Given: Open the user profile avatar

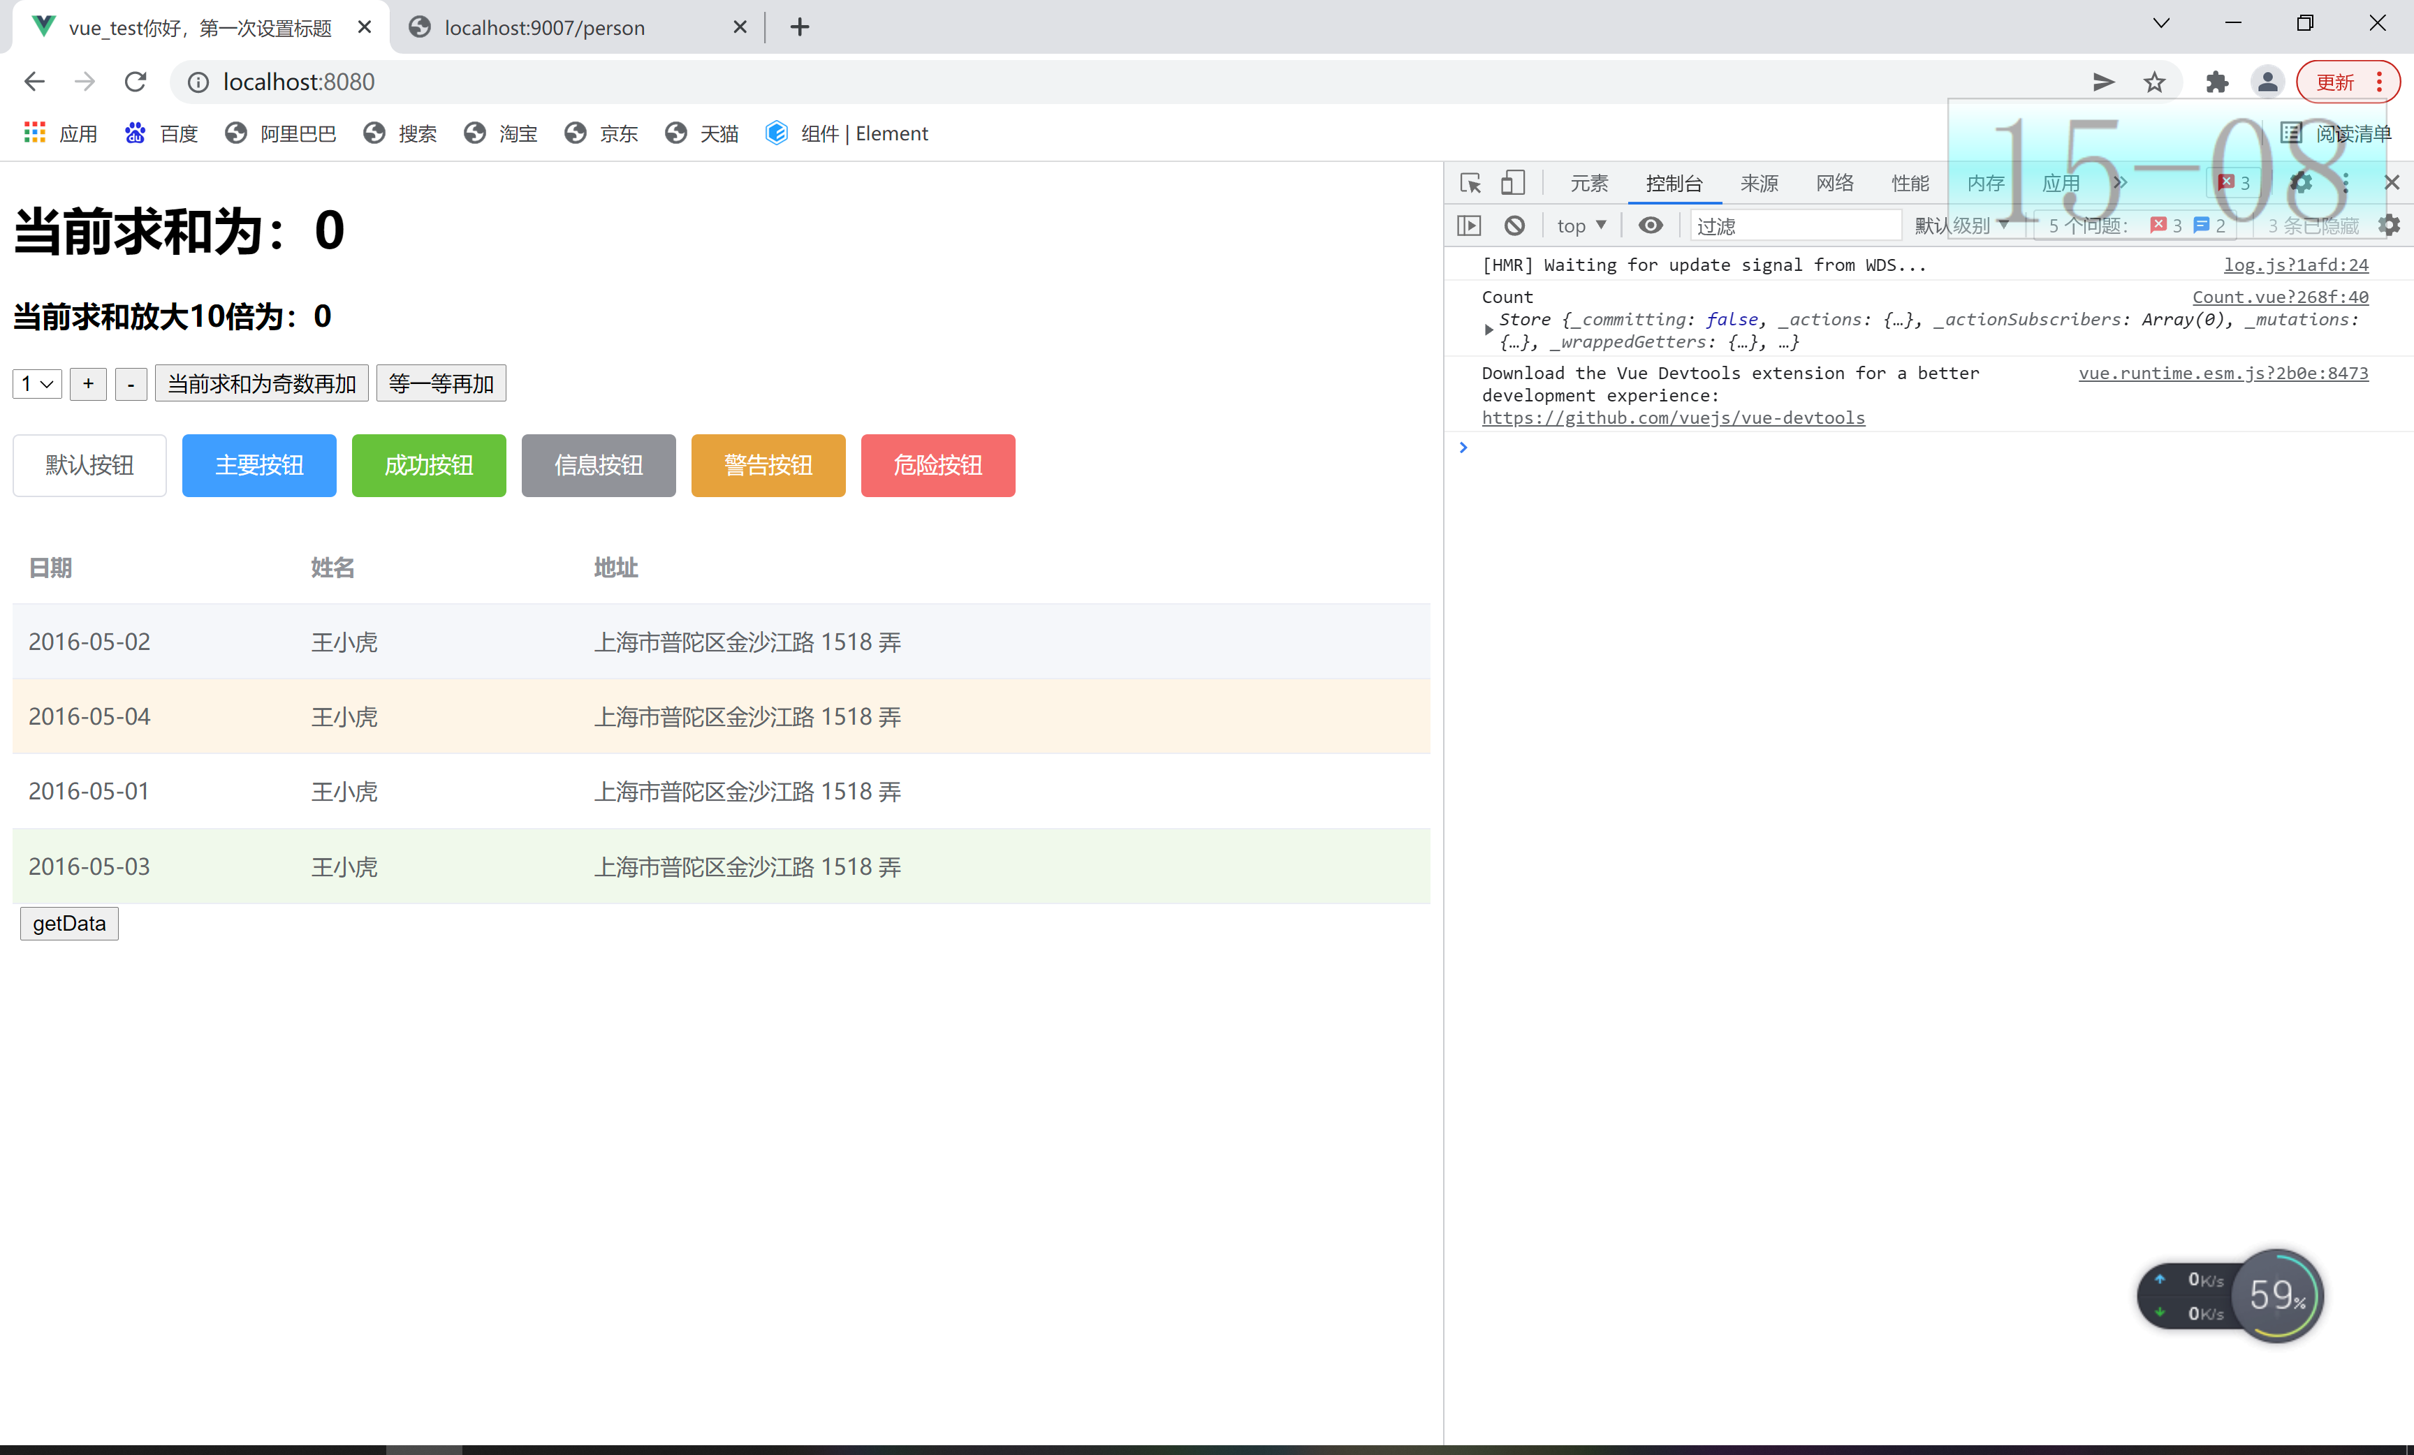Looking at the screenshot, I should [x=2267, y=82].
